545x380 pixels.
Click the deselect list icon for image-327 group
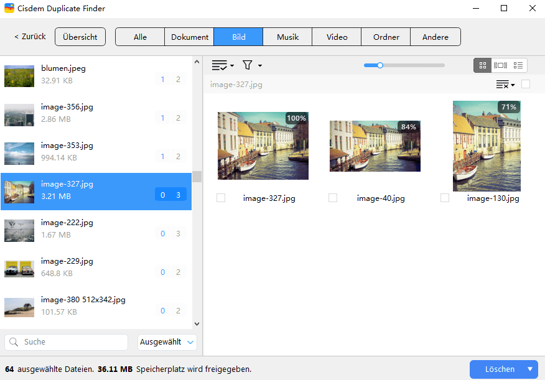point(504,85)
